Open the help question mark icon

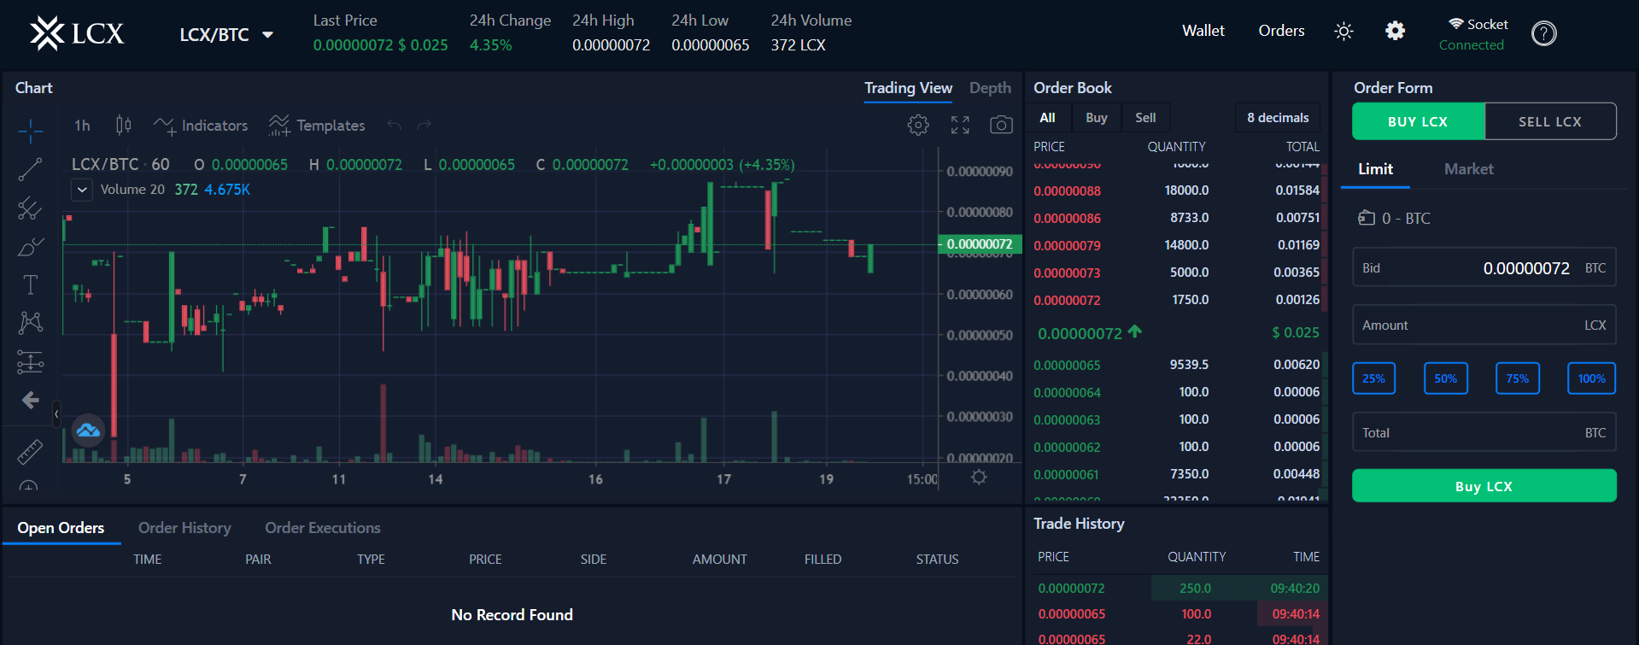pos(1543,33)
